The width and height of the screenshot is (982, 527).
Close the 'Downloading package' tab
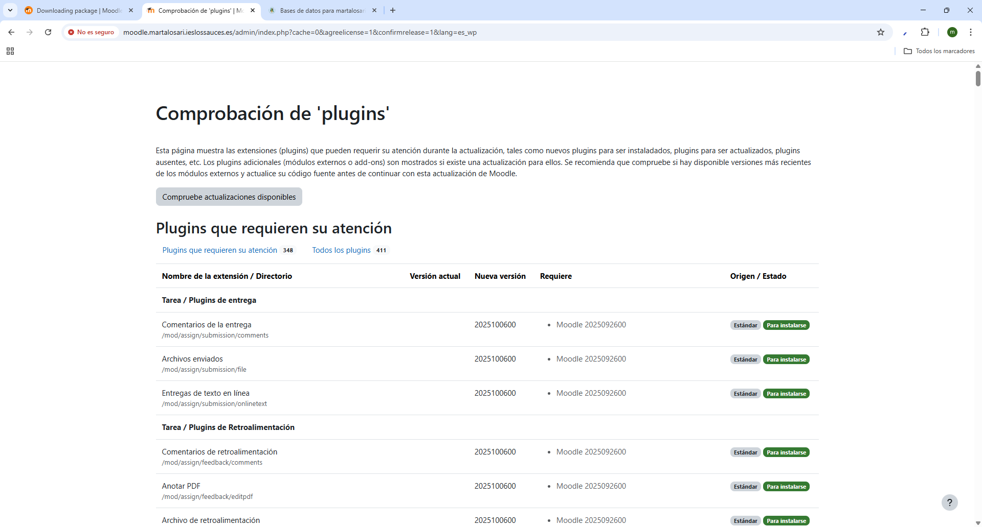tap(131, 10)
